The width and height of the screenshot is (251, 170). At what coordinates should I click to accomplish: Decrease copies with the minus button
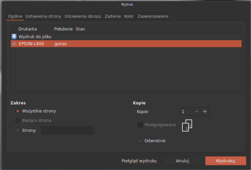pos(197,111)
